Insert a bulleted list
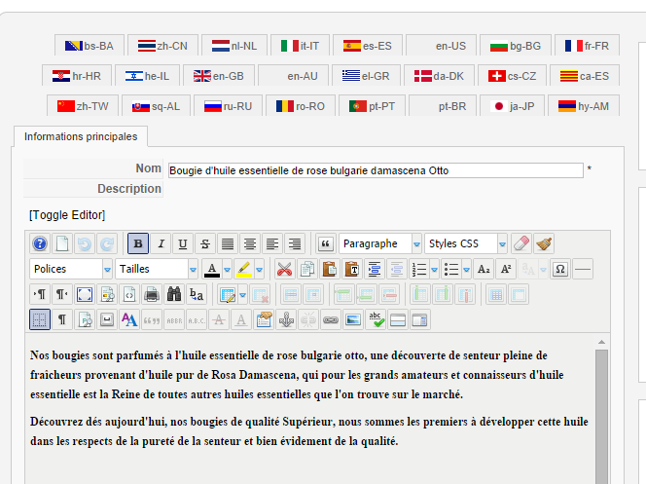 pyautogui.click(x=451, y=269)
